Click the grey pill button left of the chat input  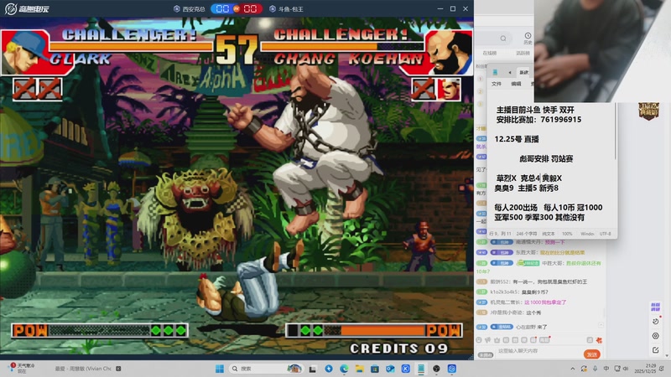pyautogui.click(x=486, y=354)
